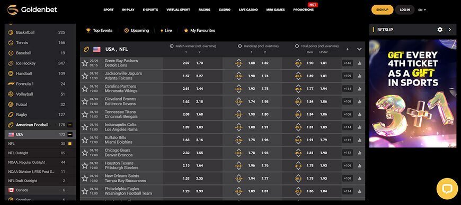
Task: Favourite the Cleveland Browns match star
Action: [85, 101]
